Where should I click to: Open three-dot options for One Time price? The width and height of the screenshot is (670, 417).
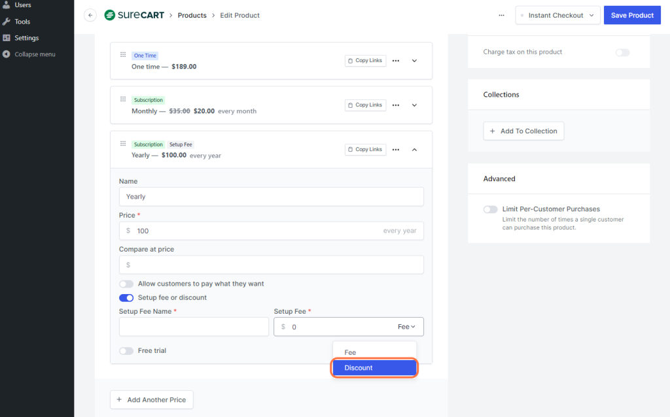pos(396,61)
